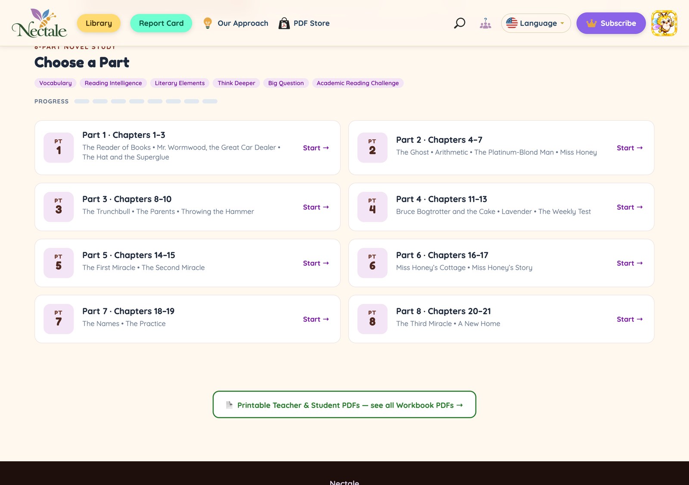This screenshot has height=485, width=689.
Task: Click the PT 2 badge
Action: click(372, 147)
